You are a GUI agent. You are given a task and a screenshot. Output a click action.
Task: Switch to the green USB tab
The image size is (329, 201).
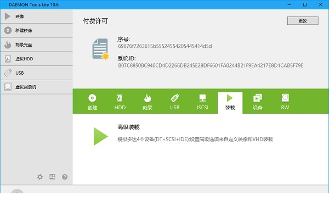(x=175, y=102)
